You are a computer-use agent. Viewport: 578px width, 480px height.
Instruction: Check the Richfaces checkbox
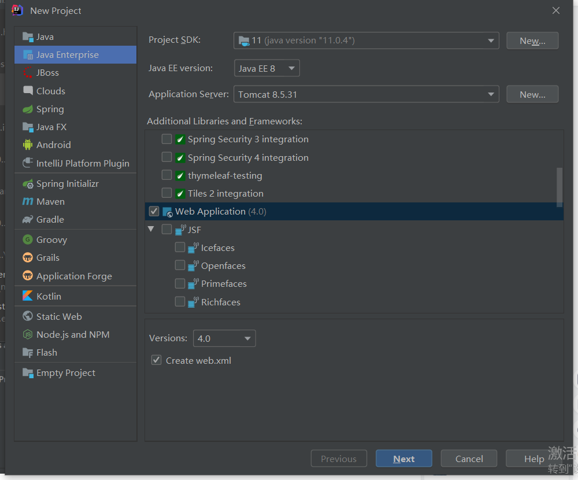click(x=180, y=302)
